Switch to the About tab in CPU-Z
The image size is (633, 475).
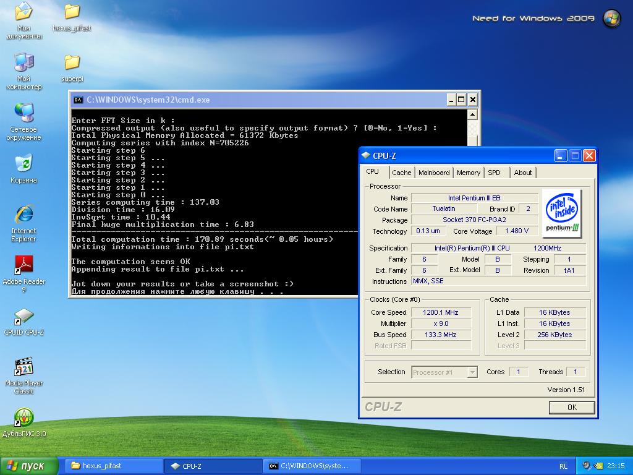pos(523,173)
